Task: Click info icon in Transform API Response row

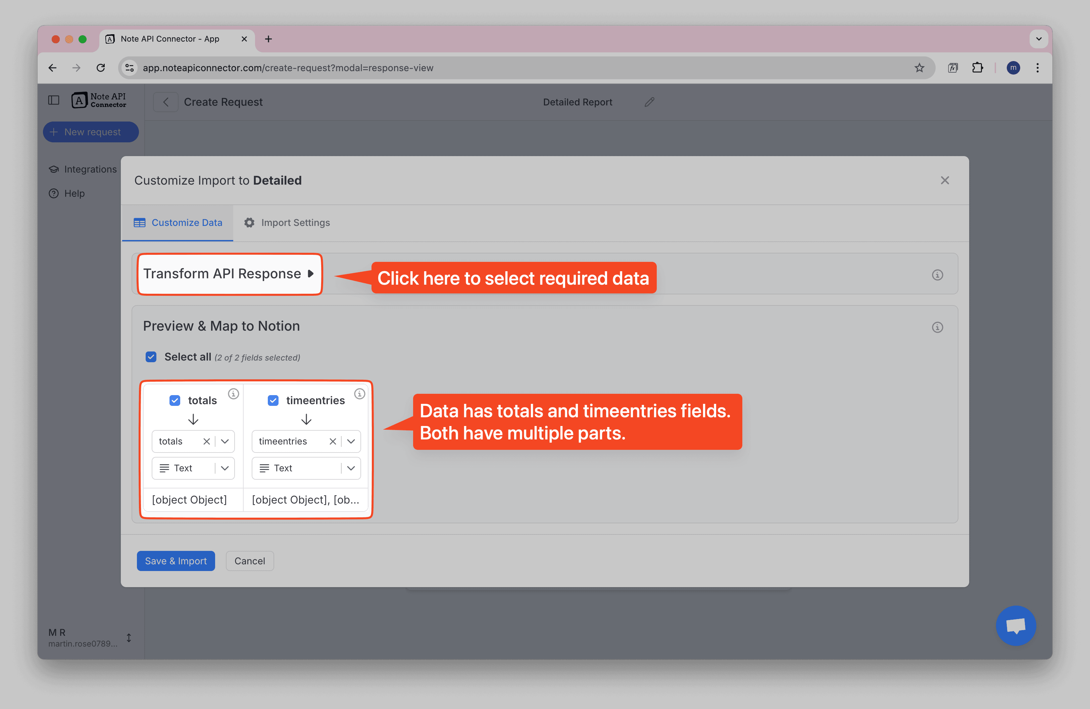Action: 937,275
